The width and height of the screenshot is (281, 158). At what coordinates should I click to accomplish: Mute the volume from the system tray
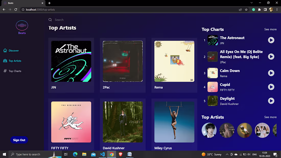tap(249, 154)
